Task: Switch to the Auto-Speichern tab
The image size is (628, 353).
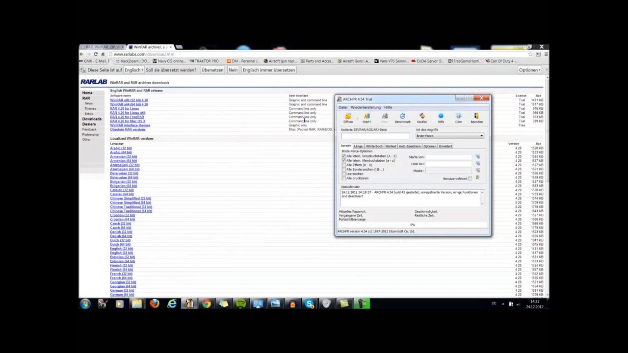Action: (x=410, y=146)
